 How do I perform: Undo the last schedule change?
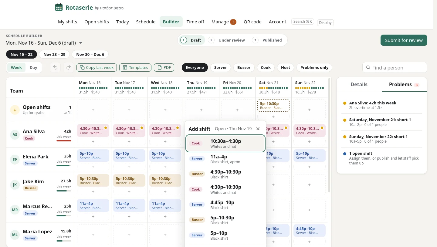tap(55, 67)
